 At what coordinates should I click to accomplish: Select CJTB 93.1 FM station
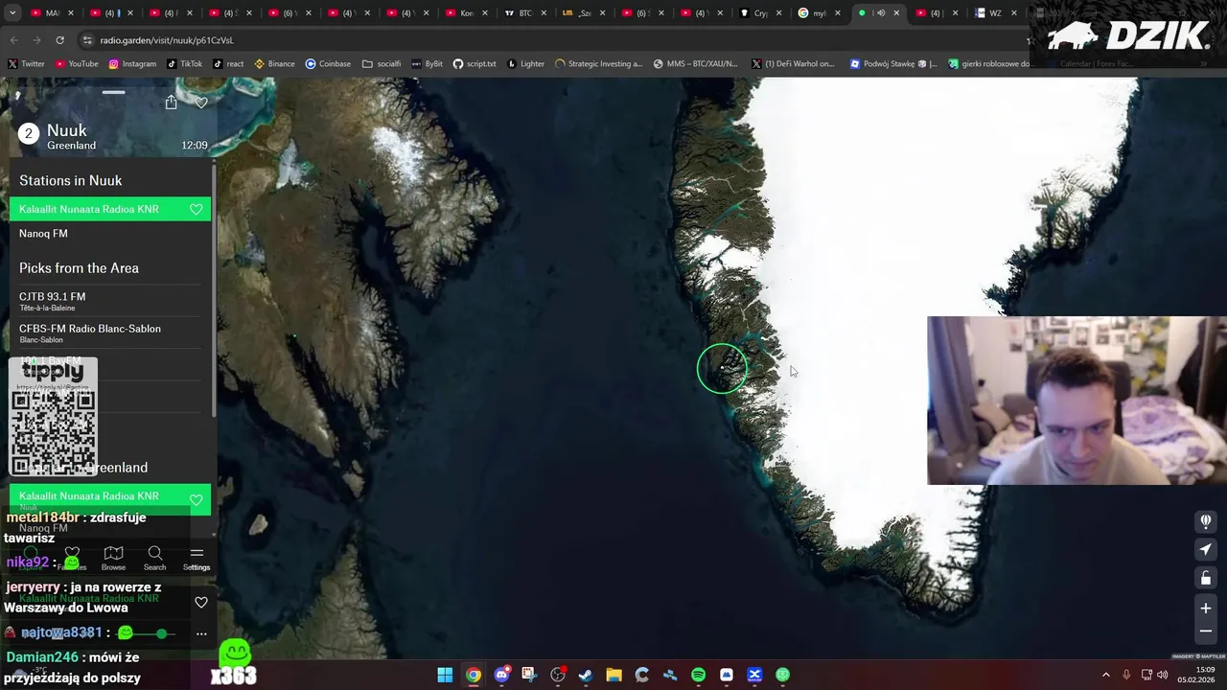click(x=110, y=301)
